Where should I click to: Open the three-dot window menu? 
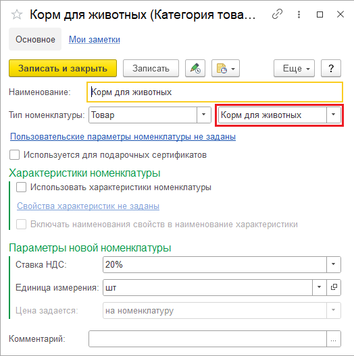299,15
